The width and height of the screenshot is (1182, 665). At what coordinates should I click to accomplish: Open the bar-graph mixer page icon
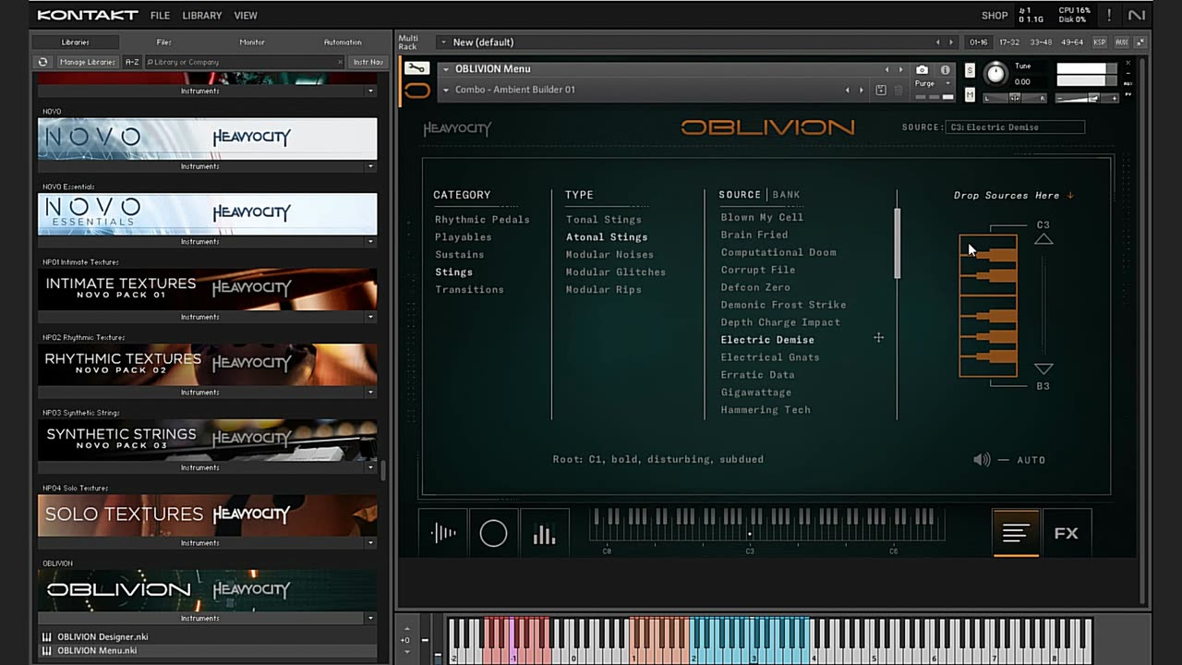click(x=544, y=533)
